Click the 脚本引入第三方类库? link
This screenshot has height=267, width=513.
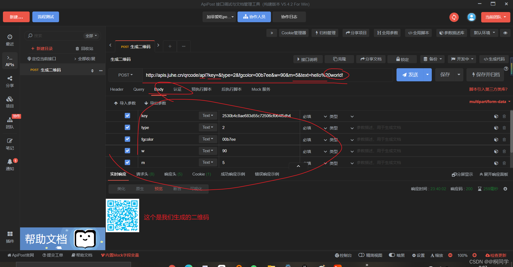tap(488, 89)
